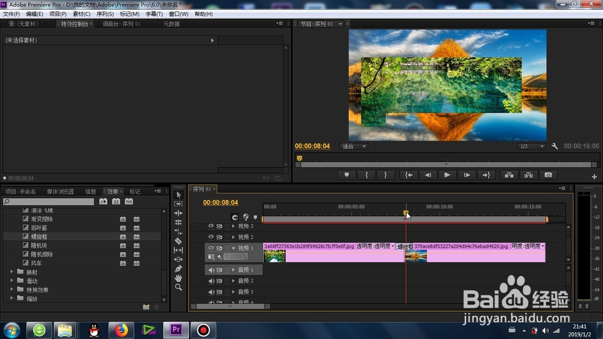Select the Rate Stretch tool
603x339 pixels.
tap(178, 232)
